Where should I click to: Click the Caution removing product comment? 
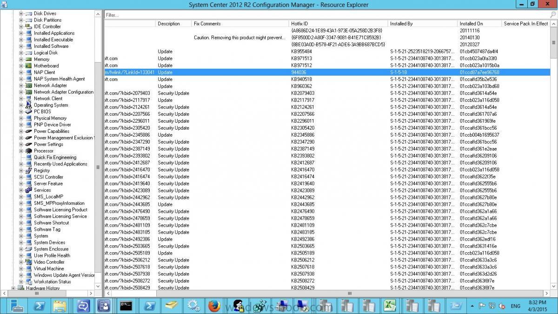(239, 38)
